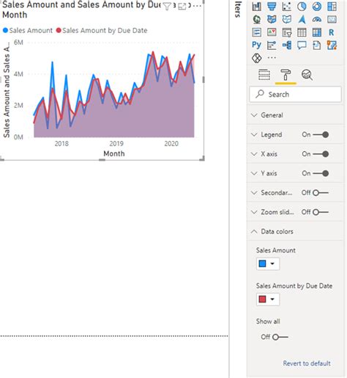Select the R script visual

tap(332, 32)
